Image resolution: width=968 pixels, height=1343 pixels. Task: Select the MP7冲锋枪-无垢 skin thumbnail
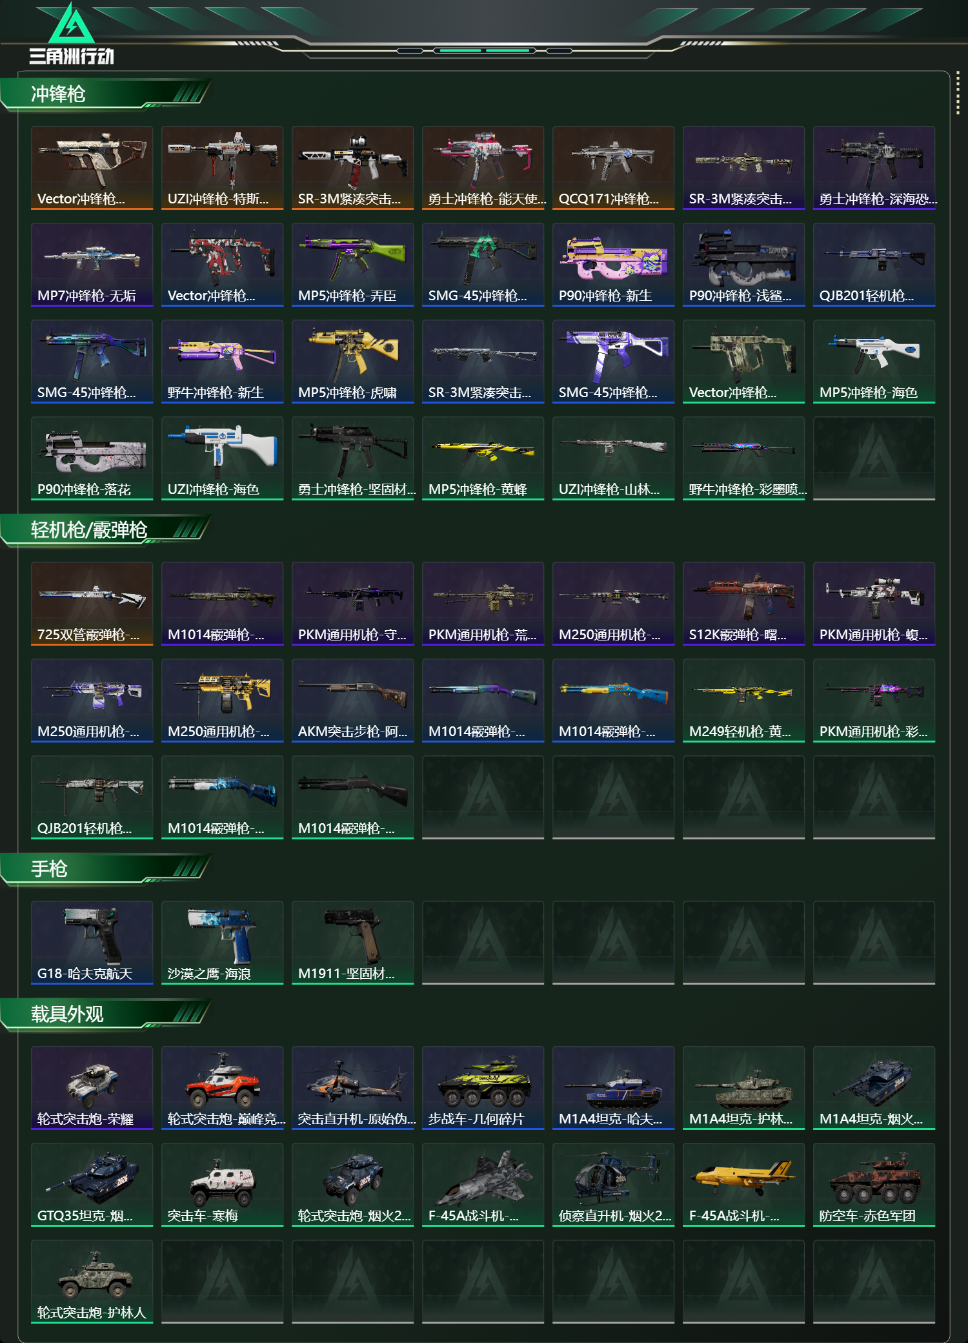point(92,264)
